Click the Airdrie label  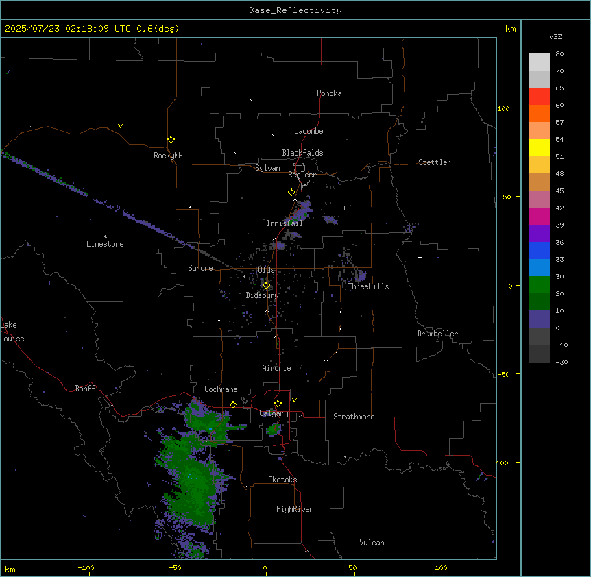coord(277,368)
